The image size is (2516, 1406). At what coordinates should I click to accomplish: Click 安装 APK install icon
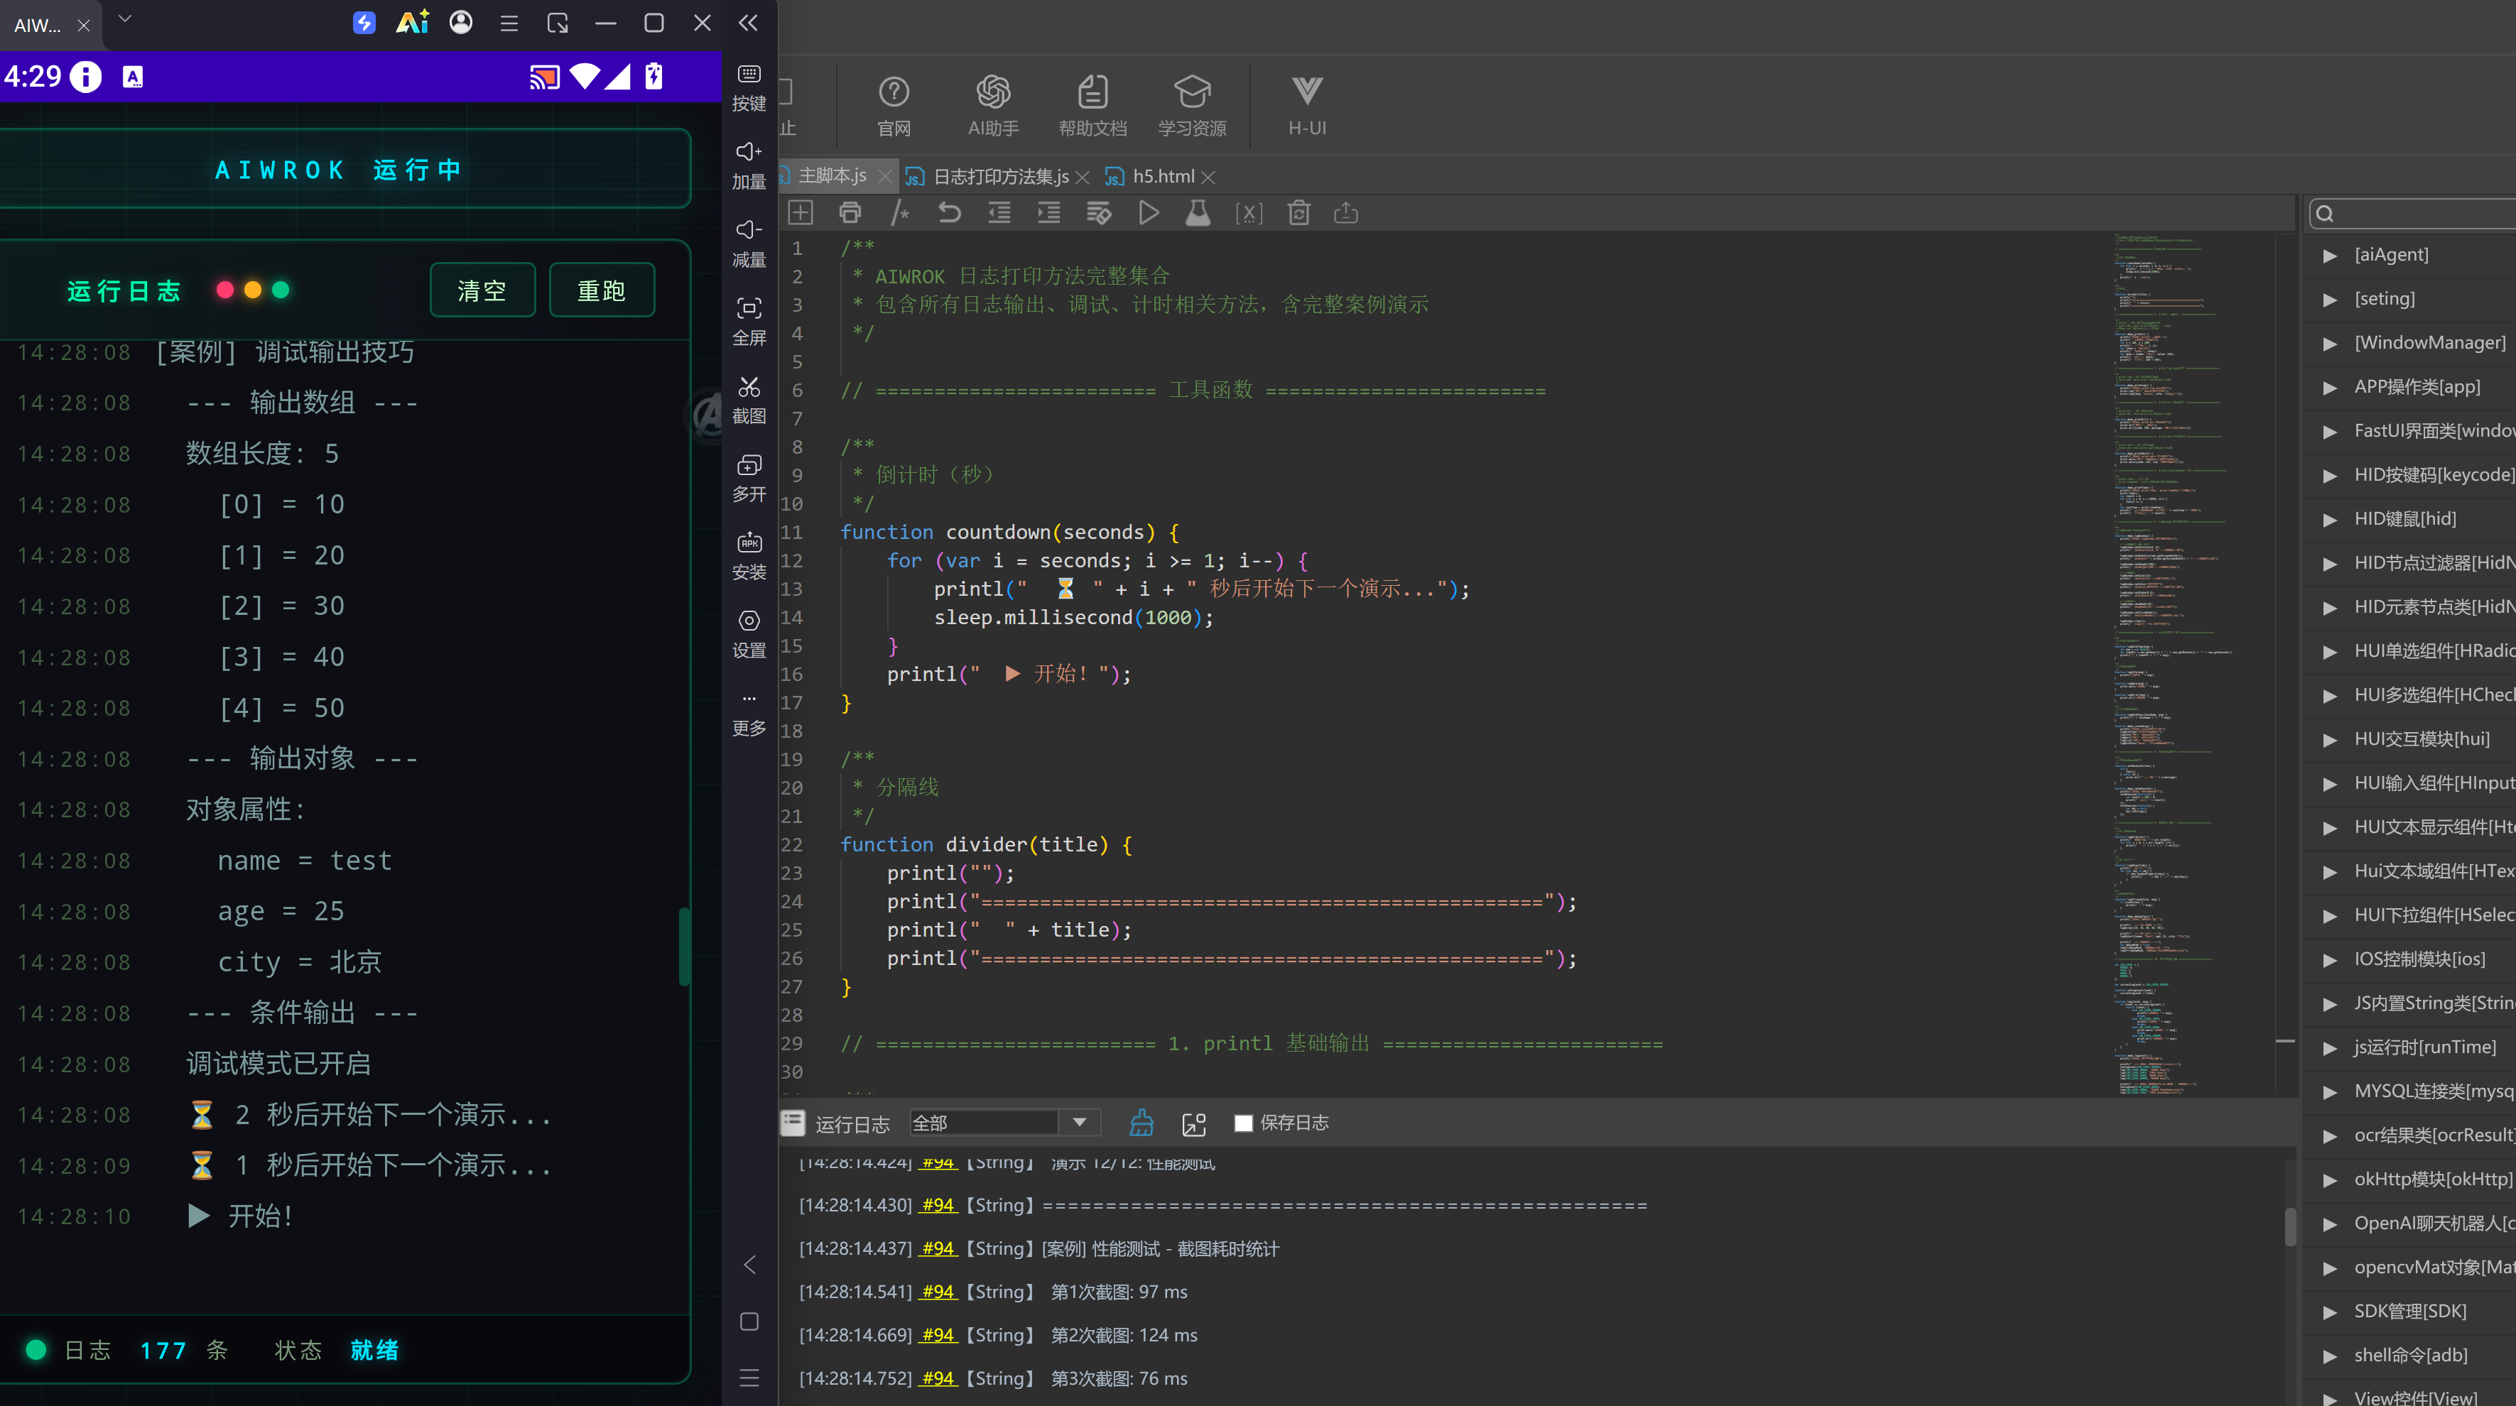[x=749, y=557]
